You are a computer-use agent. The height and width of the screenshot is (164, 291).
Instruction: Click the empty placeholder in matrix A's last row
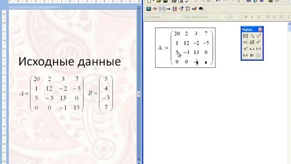pyautogui.click(x=206, y=63)
